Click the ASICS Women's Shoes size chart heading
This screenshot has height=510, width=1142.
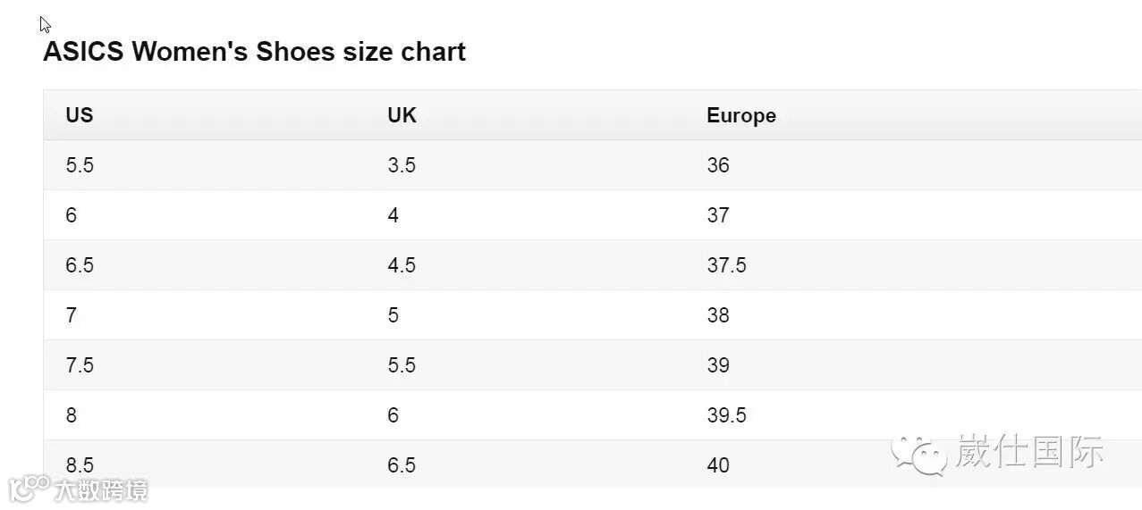(254, 52)
